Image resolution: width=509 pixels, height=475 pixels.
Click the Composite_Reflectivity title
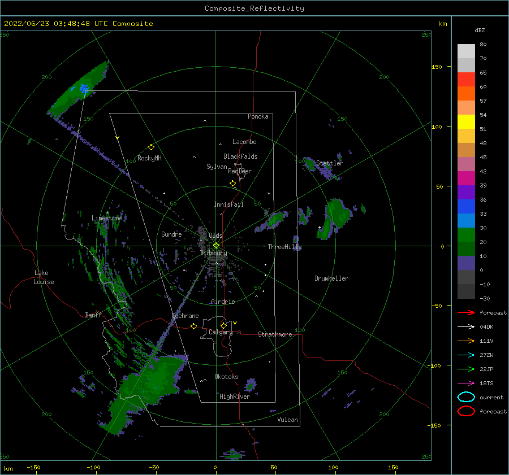[255, 8]
